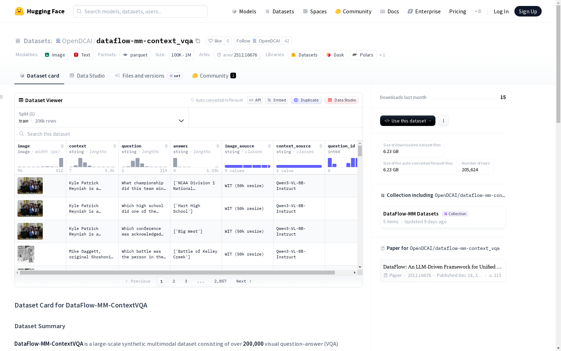Open the DataFlow paper card

443,271
